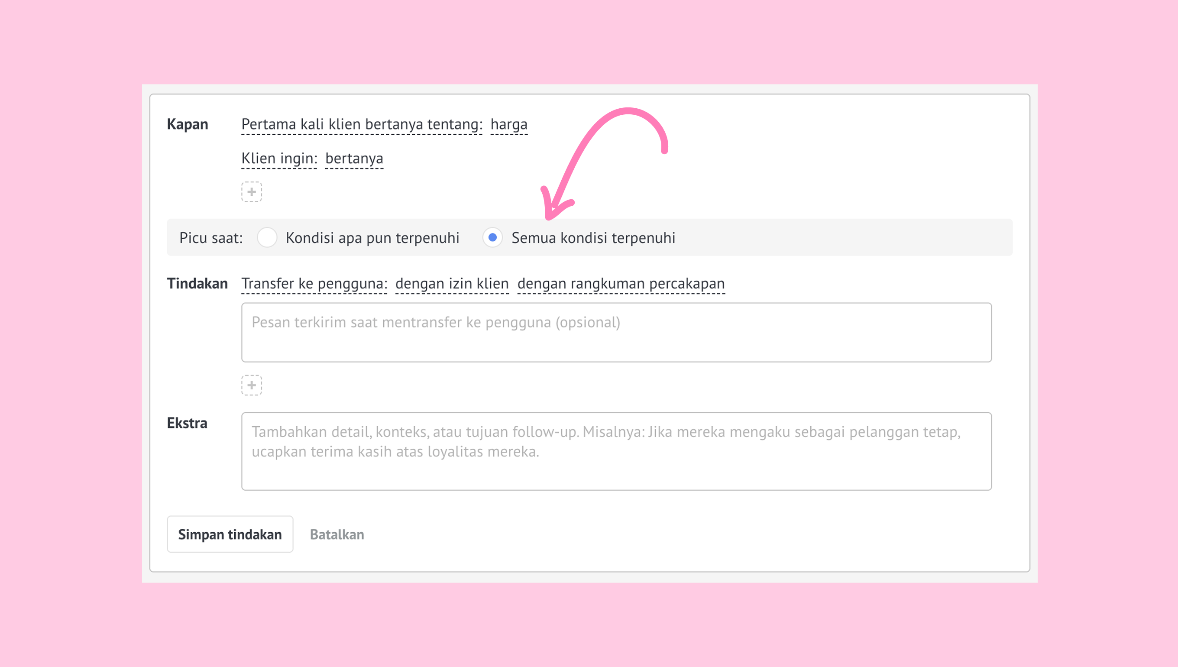Viewport: 1178px width, 667px height.
Task: Open 'Pertama kali klien bertanya tentang' condition dropdown
Action: 361,125
